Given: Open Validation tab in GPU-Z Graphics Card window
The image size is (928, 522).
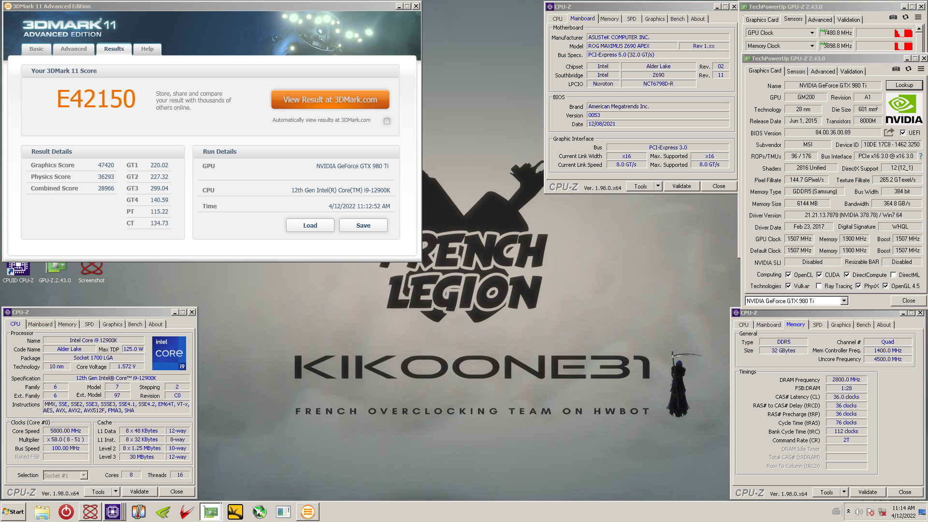Looking at the screenshot, I should point(851,71).
